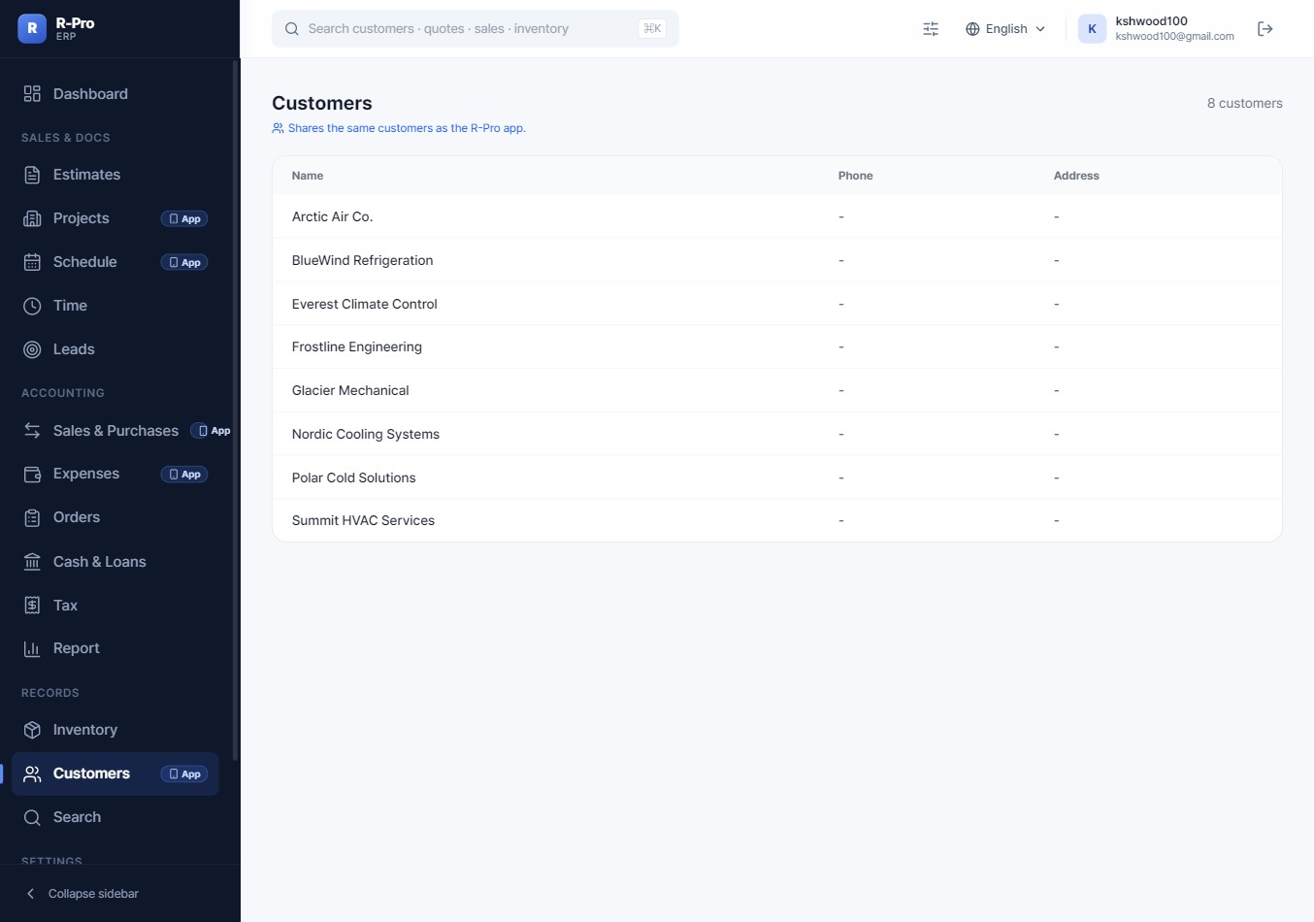Click the Projects building icon
Screen dimensions: 1314x922
[32, 218]
